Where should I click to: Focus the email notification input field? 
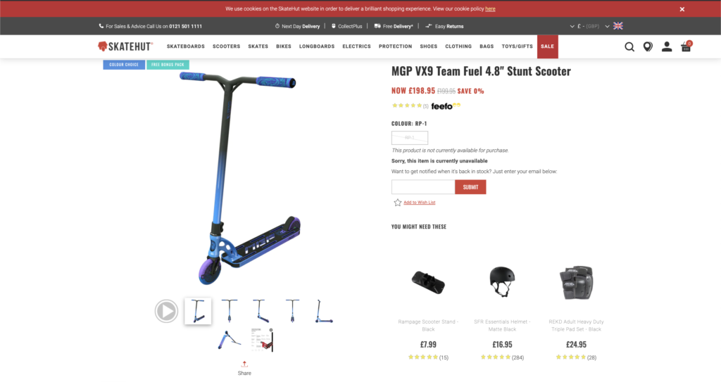pos(423,187)
